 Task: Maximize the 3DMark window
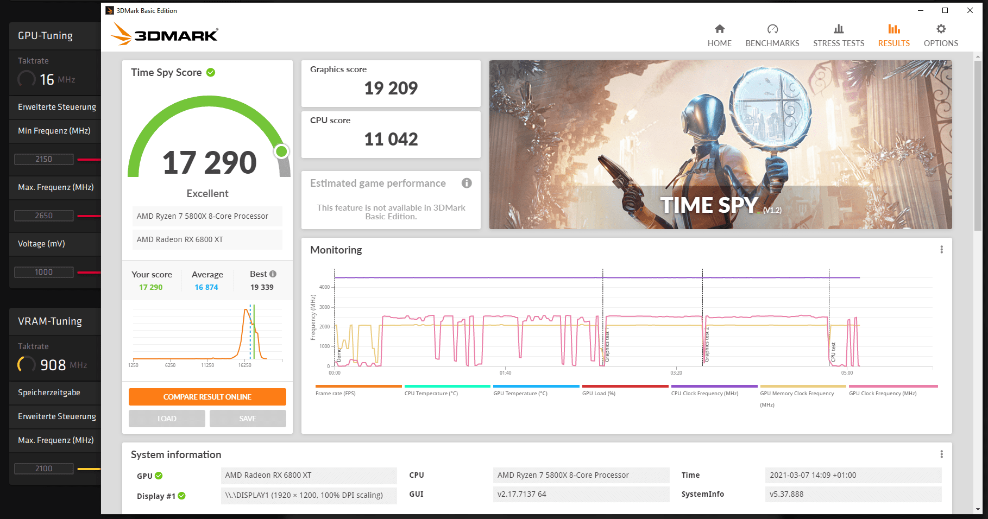(x=945, y=10)
